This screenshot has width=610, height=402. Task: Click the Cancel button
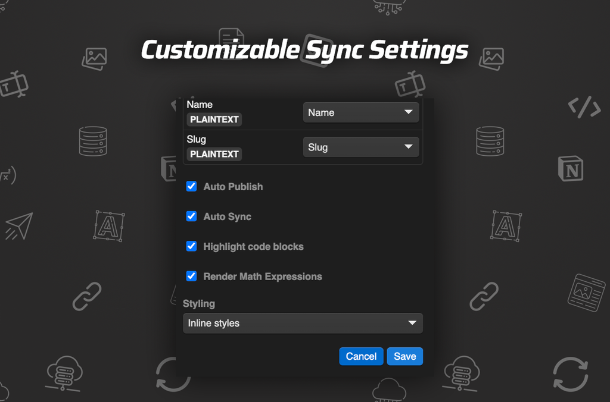361,356
